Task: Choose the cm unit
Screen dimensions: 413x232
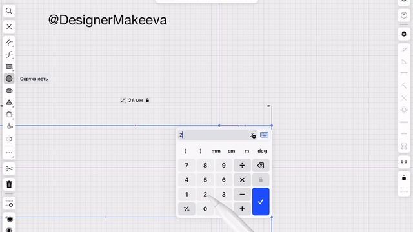Action: tap(231, 151)
